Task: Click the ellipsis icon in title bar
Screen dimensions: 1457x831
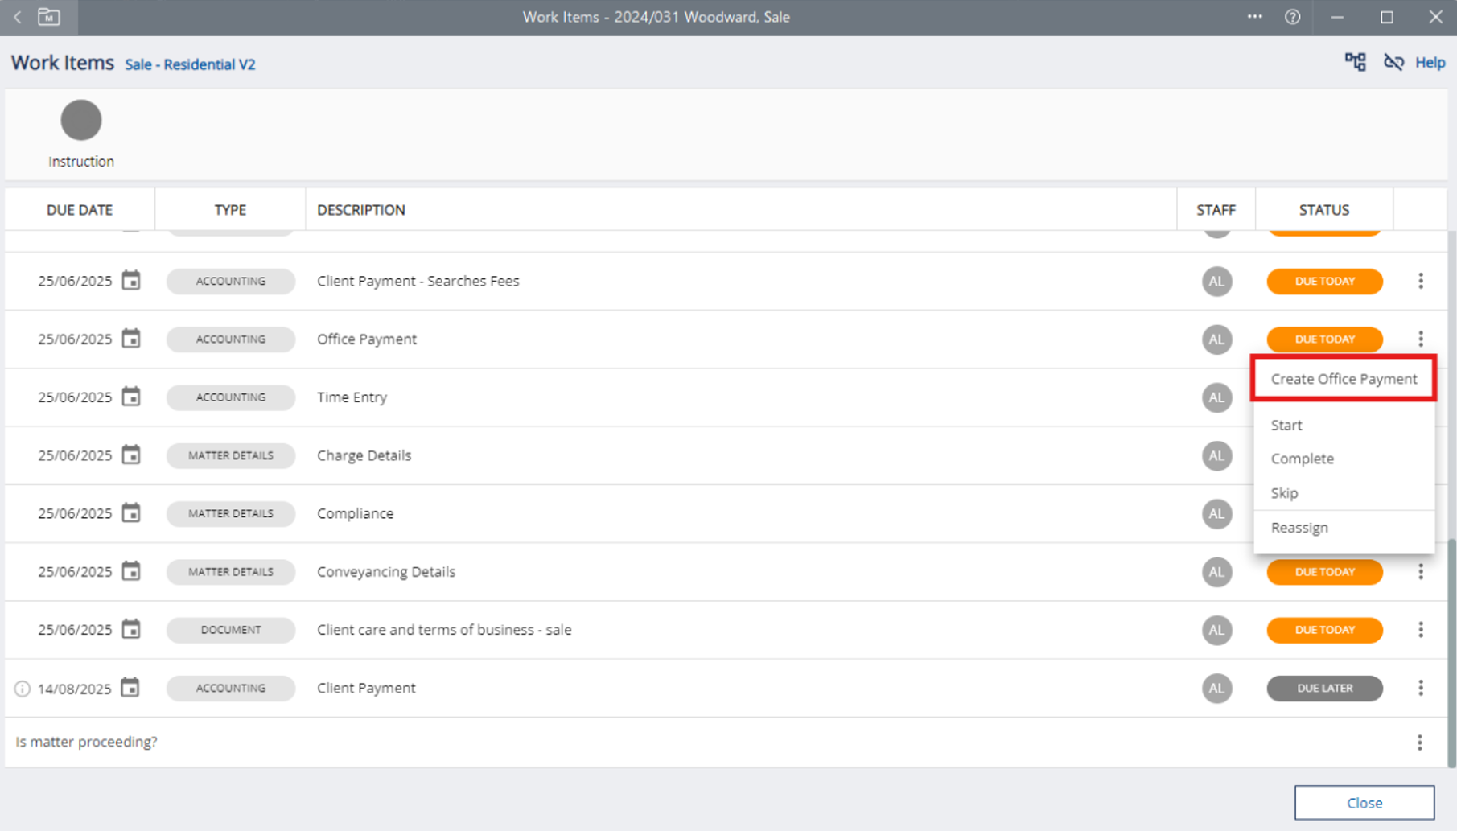Action: (x=1254, y=17)
